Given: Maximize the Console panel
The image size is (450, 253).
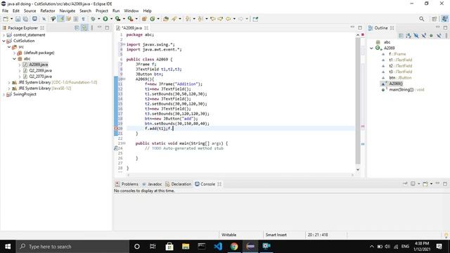Looking at the screenshot, I should click(445, 183).
